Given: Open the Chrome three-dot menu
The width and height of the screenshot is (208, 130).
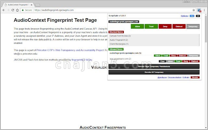Looking at the screenshot, I should click(x=204, y=10).
